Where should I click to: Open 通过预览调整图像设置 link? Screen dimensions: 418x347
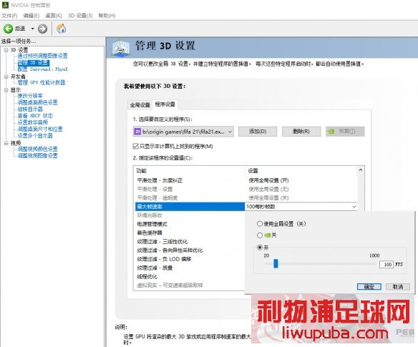click(x=43, y=56)
